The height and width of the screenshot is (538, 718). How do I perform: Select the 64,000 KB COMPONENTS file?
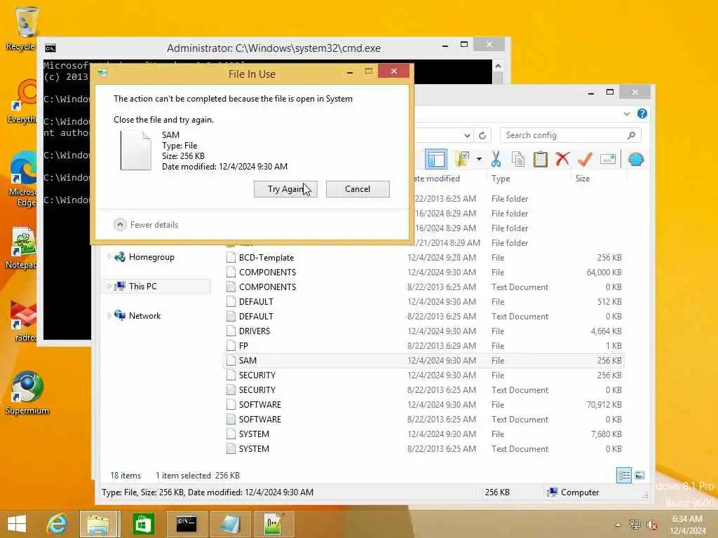424,273
